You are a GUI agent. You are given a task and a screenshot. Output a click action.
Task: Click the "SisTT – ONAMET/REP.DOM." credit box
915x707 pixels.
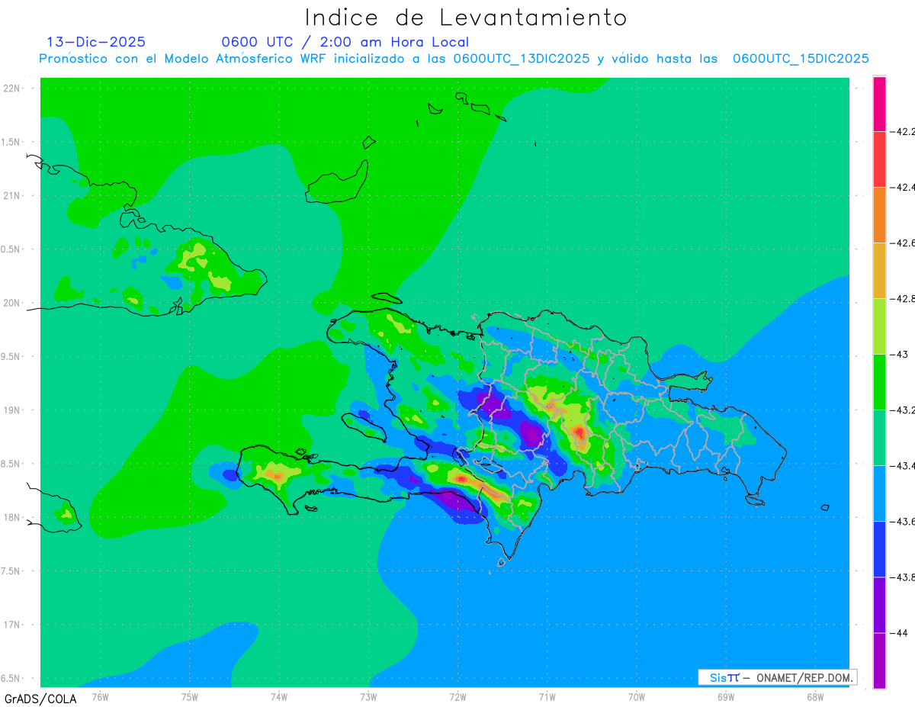click(x=778, y=677)
